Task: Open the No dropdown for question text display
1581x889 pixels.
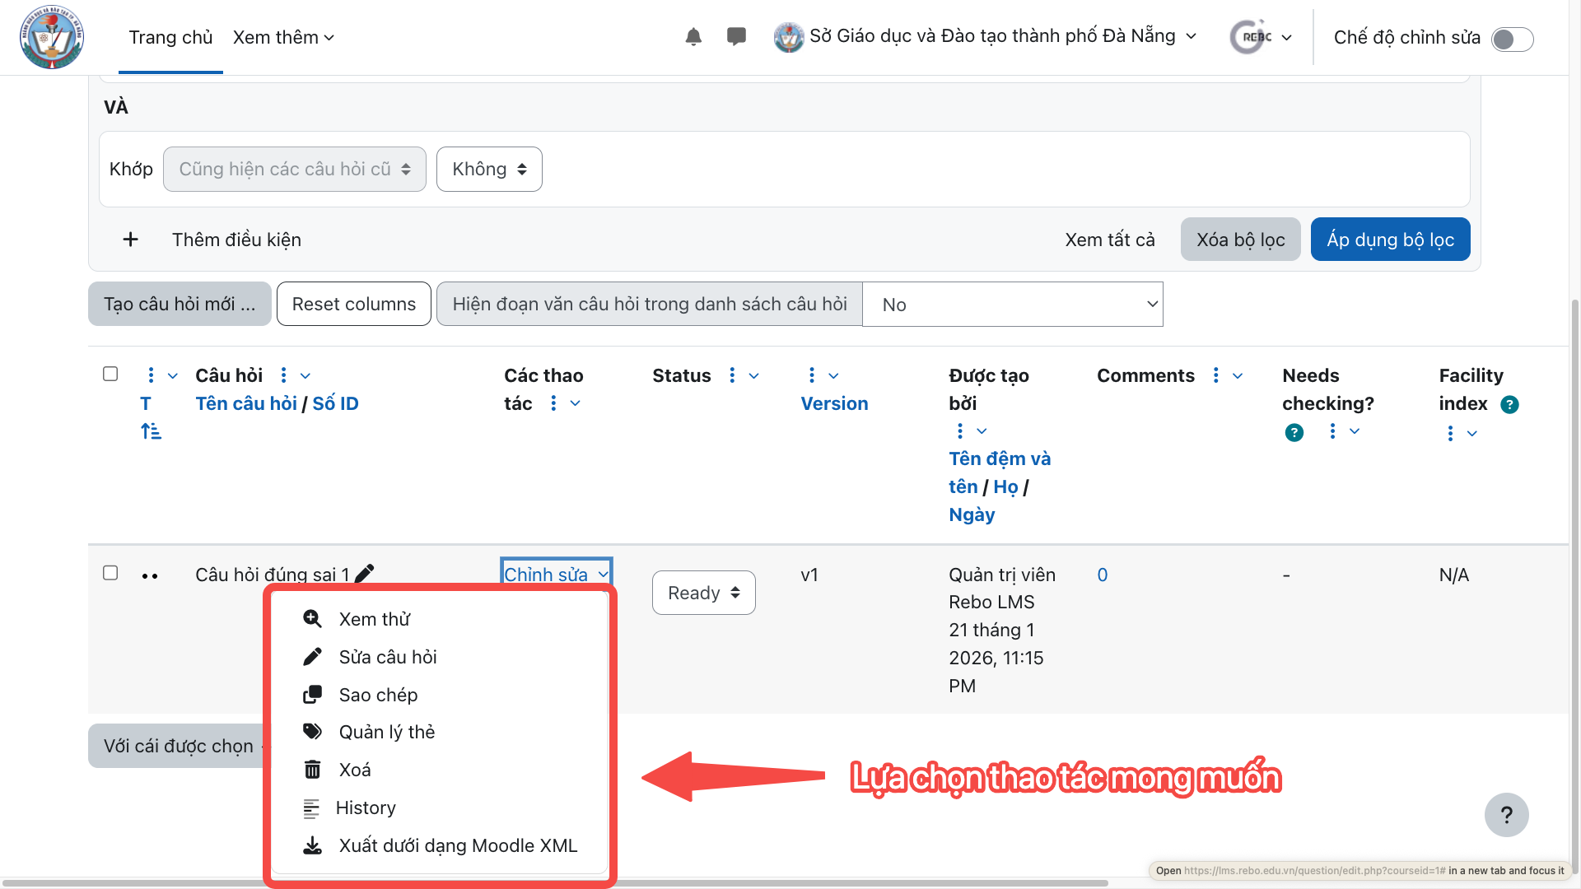Action: (1013, 305)
